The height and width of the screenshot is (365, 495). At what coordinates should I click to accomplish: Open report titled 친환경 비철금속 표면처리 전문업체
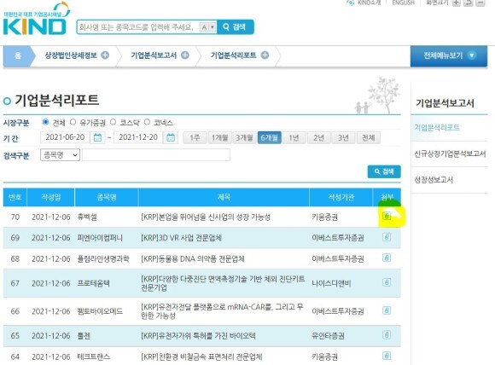click(201, 356)
